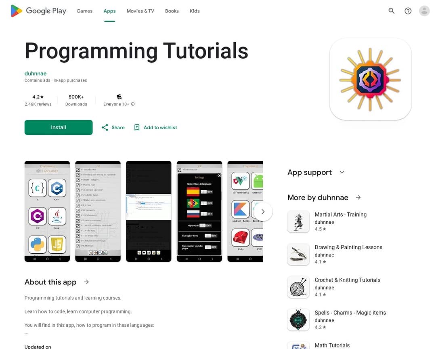Open the Spells - Charms icon
Viewport: 436px width, 349px height.
pos(298,320)
